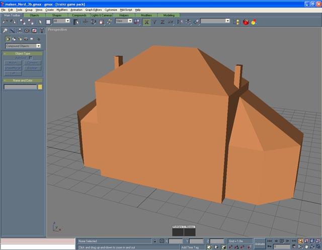
Task: Toggle the AutoGrid checkbox
Action: [x=30, y=58]
